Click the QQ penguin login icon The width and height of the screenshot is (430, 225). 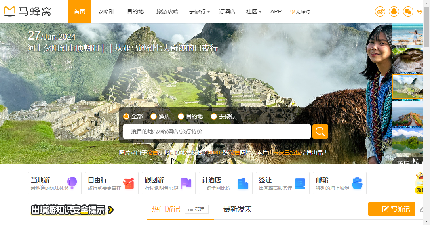tap(394, 11)
